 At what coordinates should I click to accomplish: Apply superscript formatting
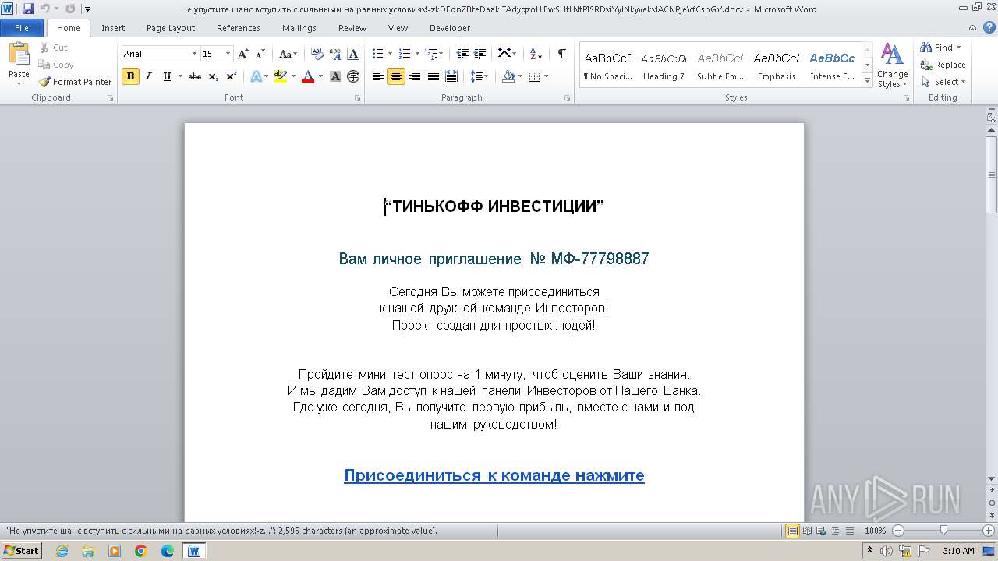point(232,76)
